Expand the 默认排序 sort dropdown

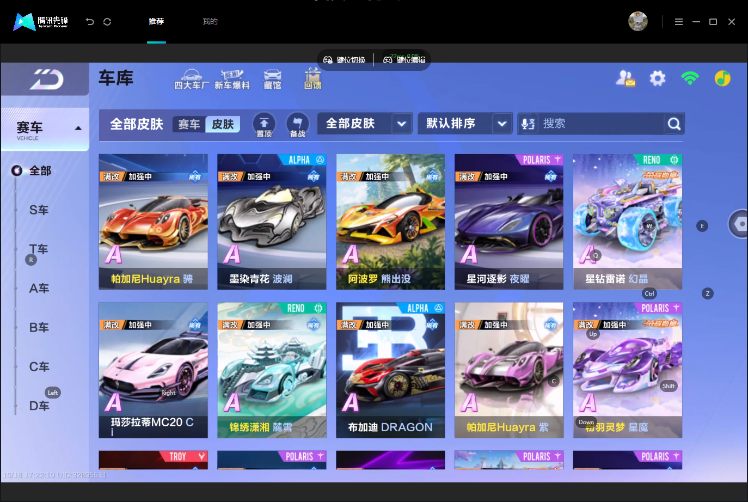[x=465, y=124]
